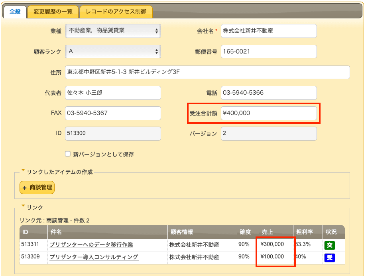Click the ¥100,000 sales cell
Viewport: 366px width, 276px height.
click(x=276, y=258)
